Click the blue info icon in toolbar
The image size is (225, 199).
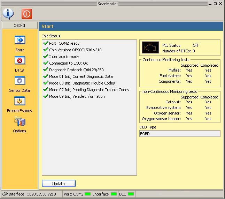click(8, 14)
